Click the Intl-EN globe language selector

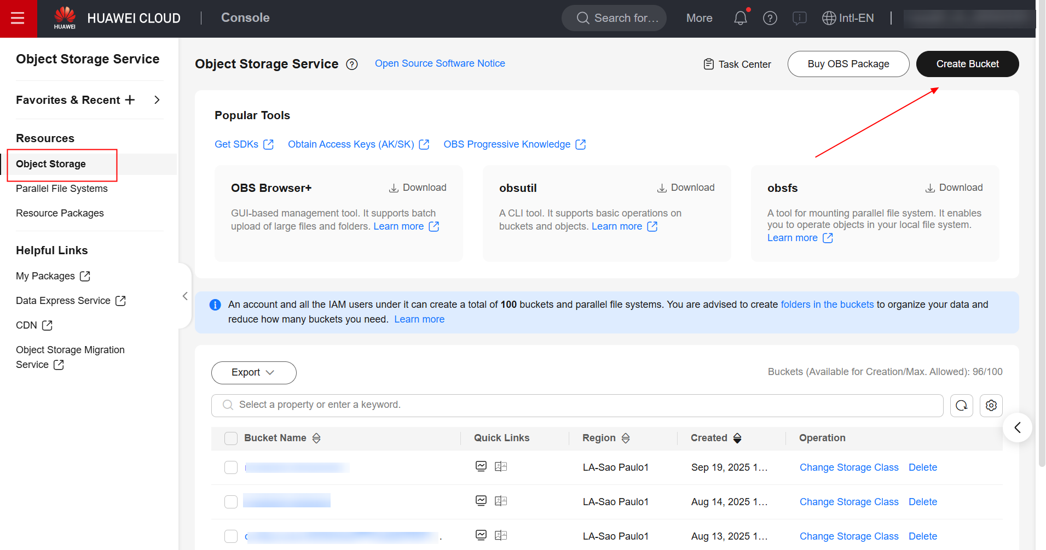pyautogui.click(x=848, y=18)
